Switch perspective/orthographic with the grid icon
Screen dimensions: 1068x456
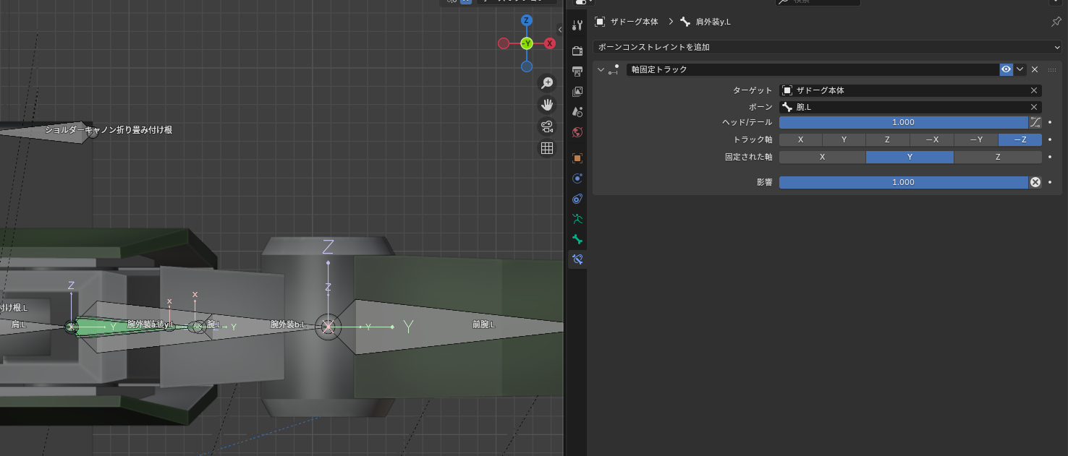547,148
